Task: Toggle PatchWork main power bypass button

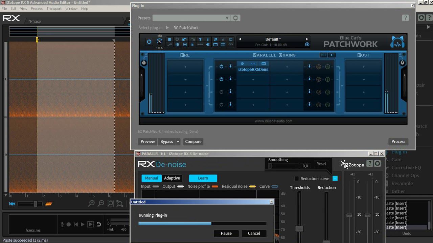Action: point(149,42)
